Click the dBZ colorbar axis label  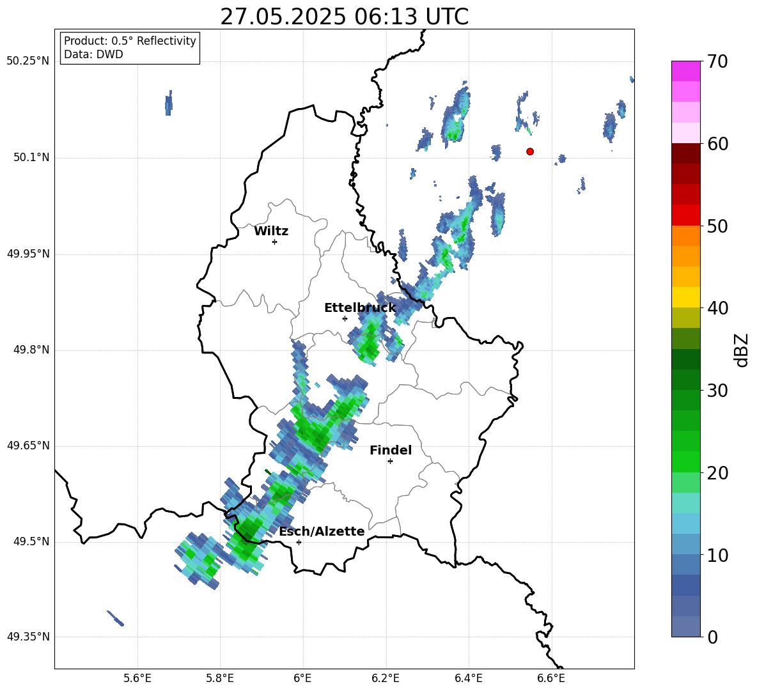[742, 350]
